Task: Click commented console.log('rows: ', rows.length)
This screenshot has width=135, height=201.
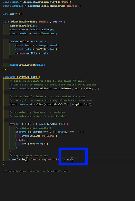Action: click(38, 116)
